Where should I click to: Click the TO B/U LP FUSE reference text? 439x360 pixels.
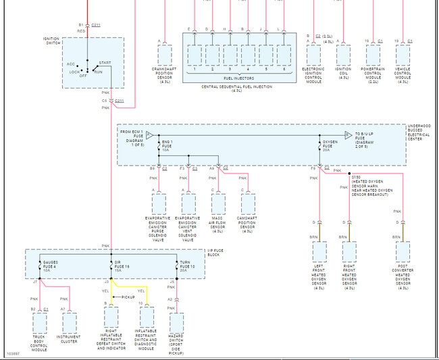click(364, 140)
